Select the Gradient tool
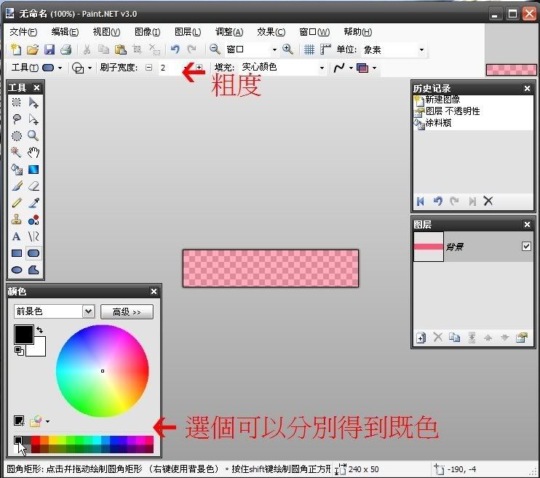Image resolution: width=540 pixels, height=478 pixels. (33, 169)
